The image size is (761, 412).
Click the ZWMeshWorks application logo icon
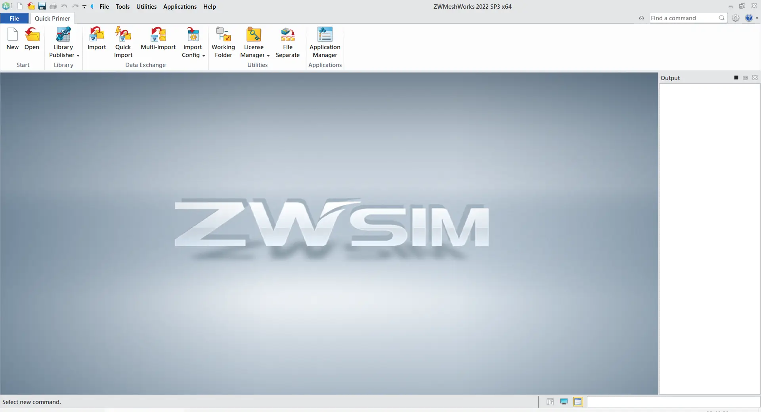[x=6, y=6]
